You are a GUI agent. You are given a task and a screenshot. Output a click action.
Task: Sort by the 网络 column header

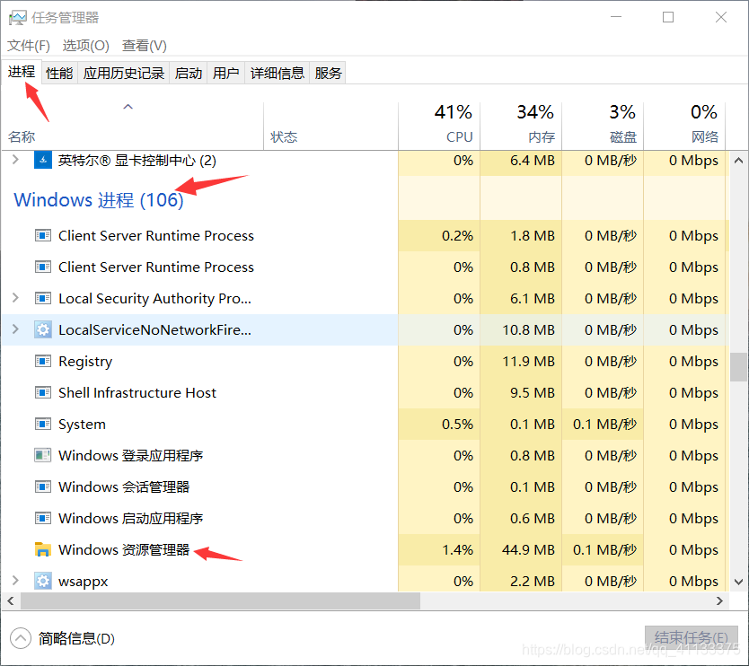684,126
